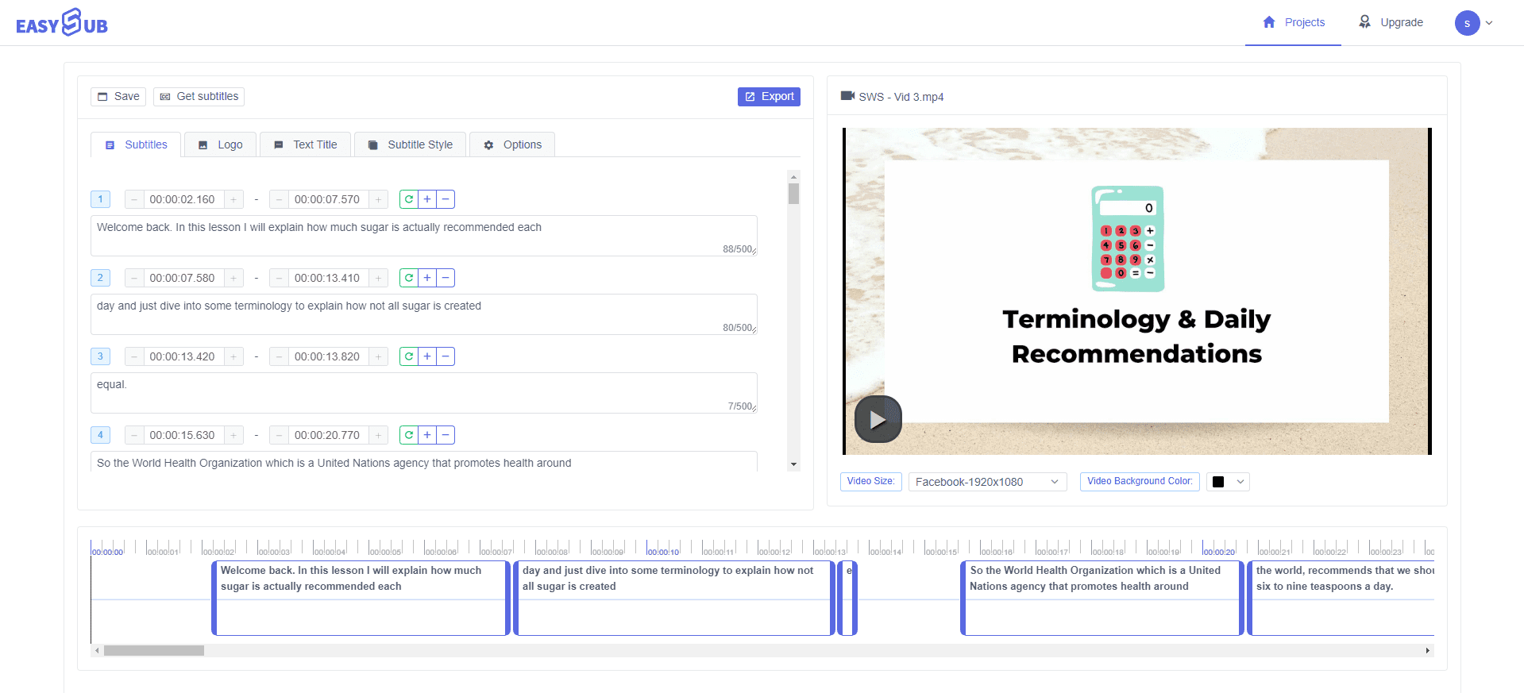Click the SWS - Vid 3.mp4 filename
Viewport: 1524px width, 693px height.
tap(901, 97)
